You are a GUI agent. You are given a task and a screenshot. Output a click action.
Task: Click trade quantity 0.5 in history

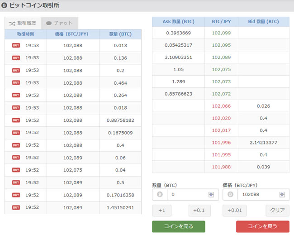coord(120,182)
